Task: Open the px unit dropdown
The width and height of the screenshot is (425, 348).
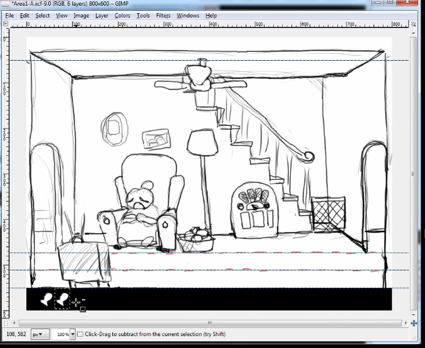Action: [x=40, y=334]
